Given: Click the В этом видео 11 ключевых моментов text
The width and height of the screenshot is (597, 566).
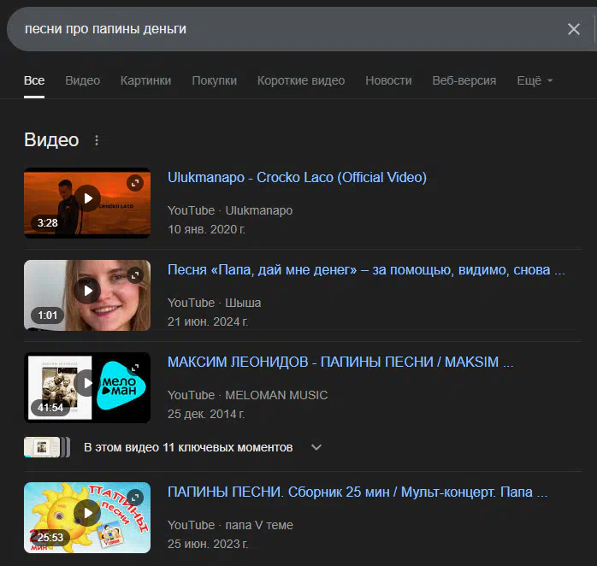Looking at the screenshot, I should click(188, 447).
